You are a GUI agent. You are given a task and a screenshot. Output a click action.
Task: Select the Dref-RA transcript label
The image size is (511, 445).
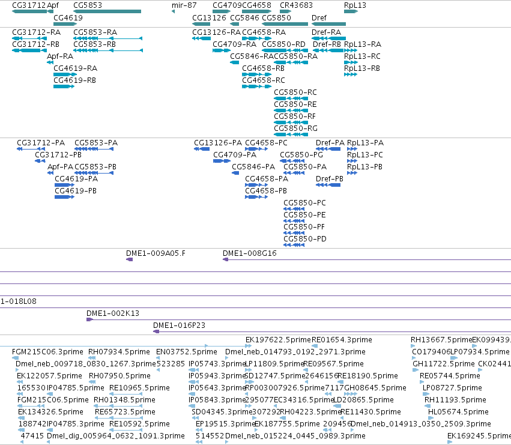pos(326,32)
